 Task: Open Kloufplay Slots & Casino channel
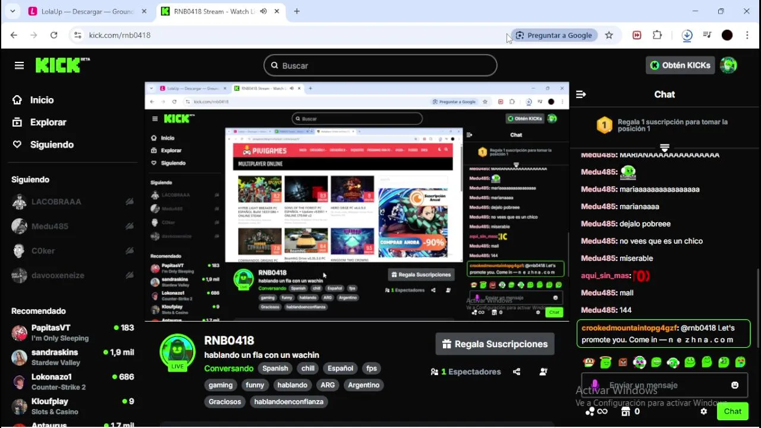73,407
